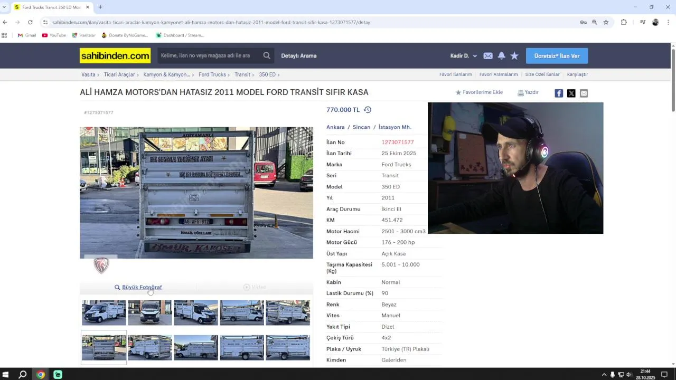Viewport: 676px width, 380px height.
Task: Click Ücretsiz İlan Ver button
Action: (557, 55)
